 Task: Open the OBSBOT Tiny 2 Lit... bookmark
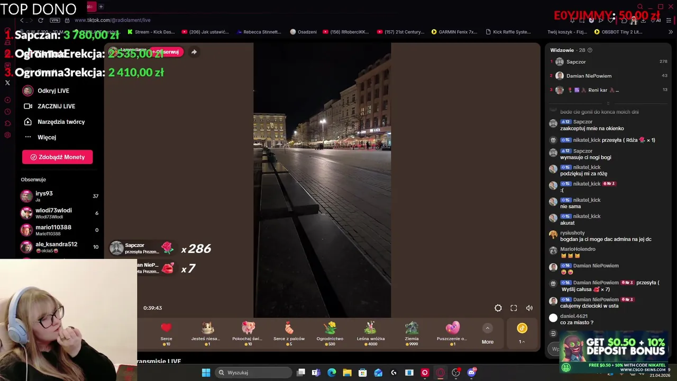coord(618,32)
